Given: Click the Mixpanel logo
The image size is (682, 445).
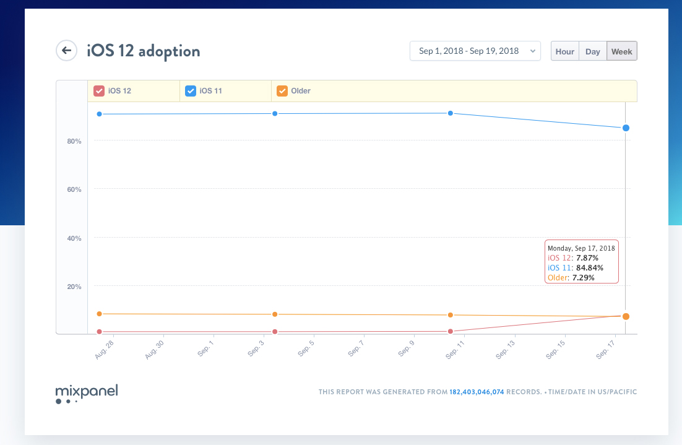Looking at the screenshot, I should 86,394.
